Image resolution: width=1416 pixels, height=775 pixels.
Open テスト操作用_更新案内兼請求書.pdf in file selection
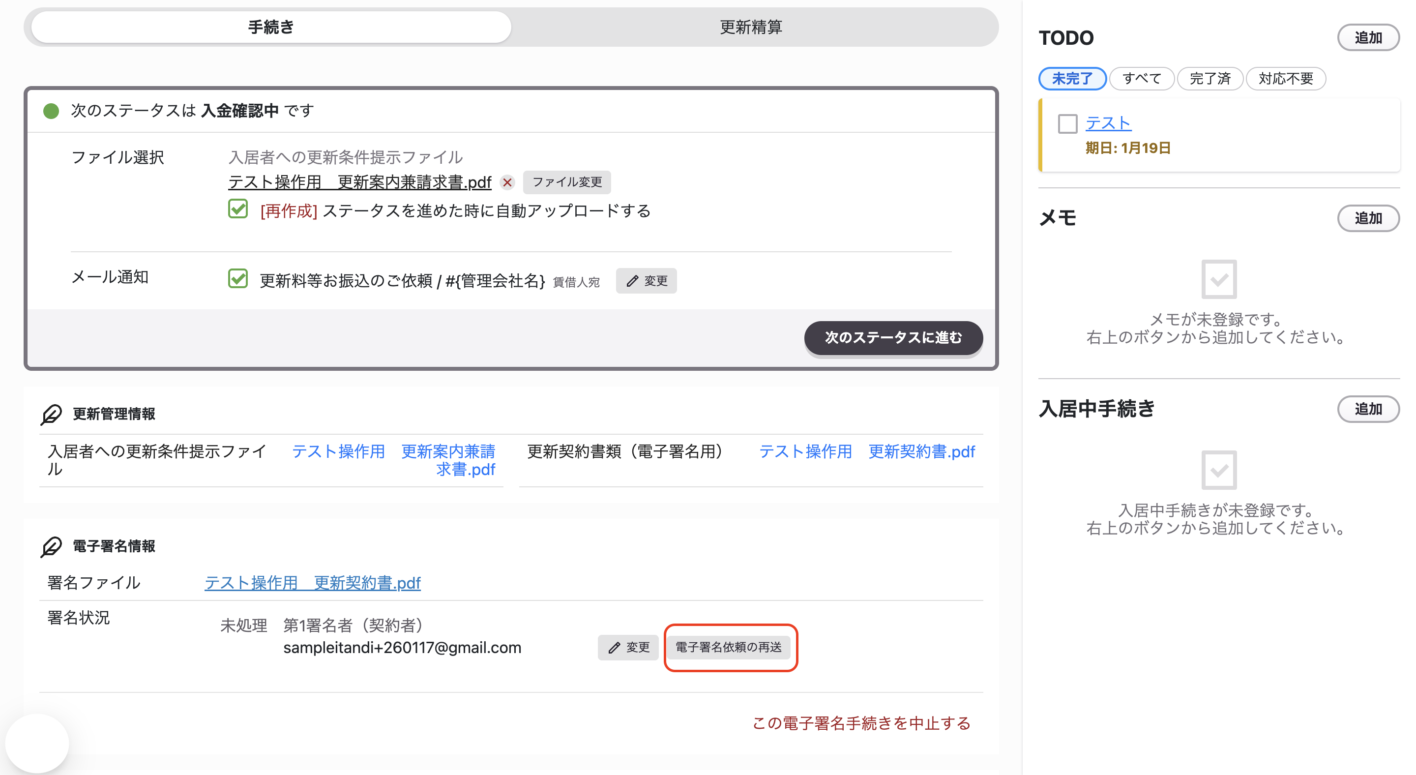click(x=359, y=182)
